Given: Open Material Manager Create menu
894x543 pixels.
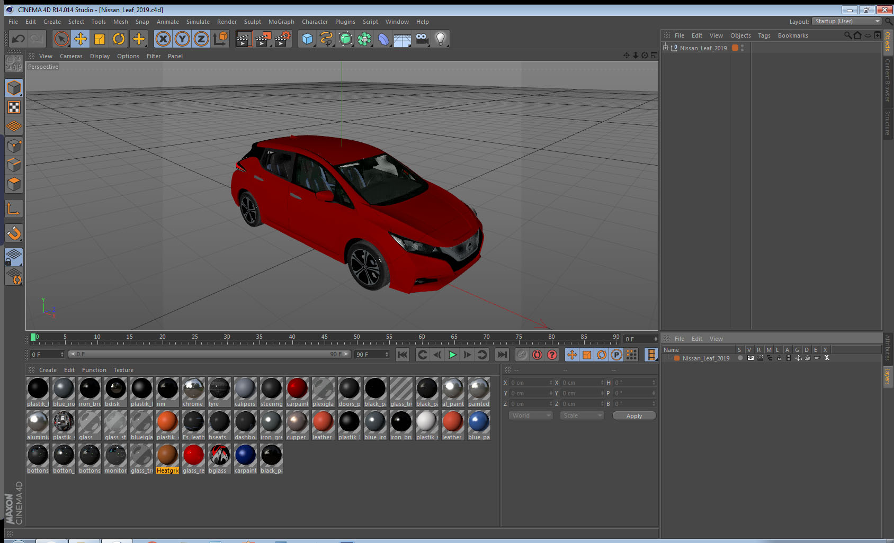Looking at the screenshot, I should (x=48, y=370).
